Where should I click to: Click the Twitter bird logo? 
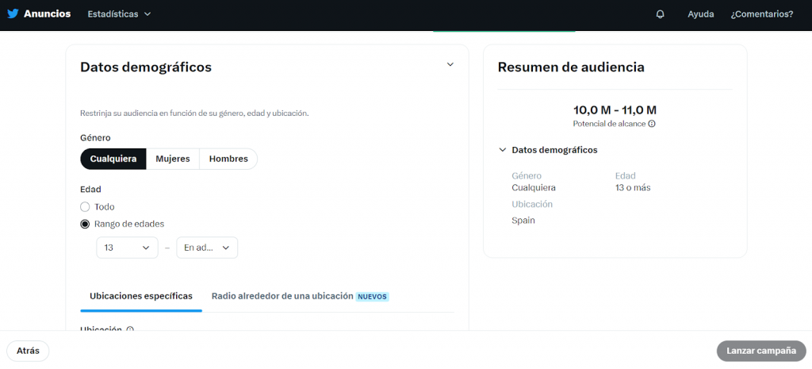pyautogui.click(x=13, y=14)
